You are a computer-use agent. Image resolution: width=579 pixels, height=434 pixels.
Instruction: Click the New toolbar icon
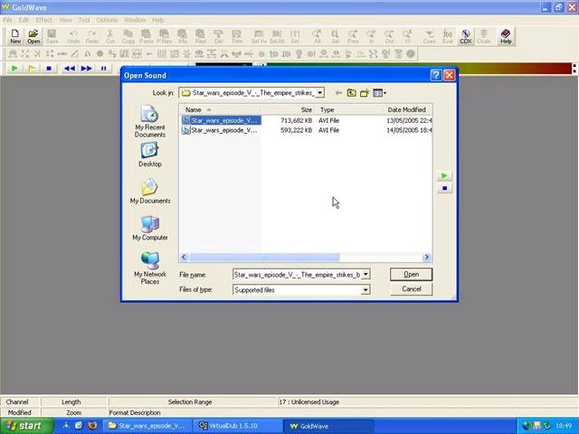click(x=15, y=36)
